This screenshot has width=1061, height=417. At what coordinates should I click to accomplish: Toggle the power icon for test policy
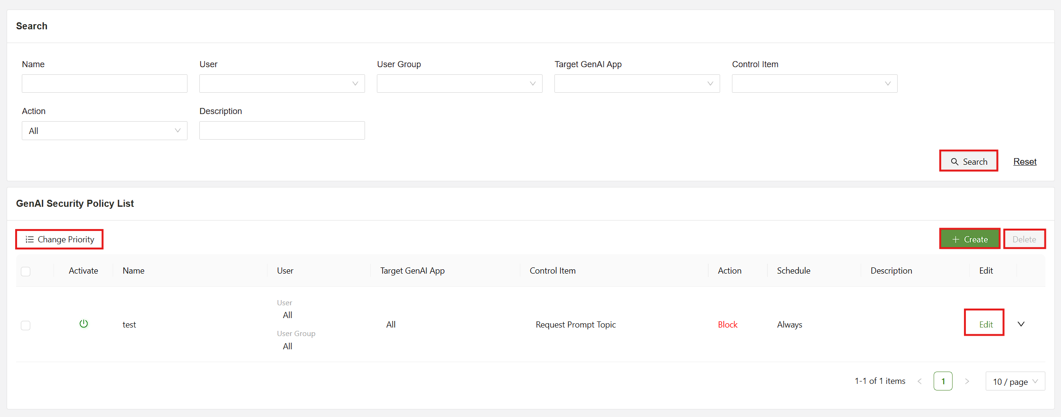[x=84, y=324]
